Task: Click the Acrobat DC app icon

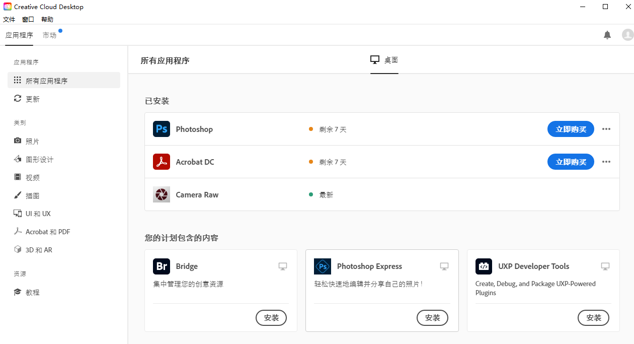Action: coord(162,162)
